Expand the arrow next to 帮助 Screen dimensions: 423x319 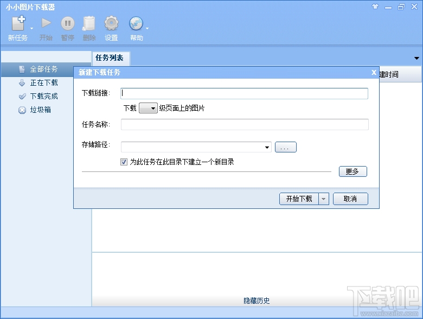tap(148, 28)
